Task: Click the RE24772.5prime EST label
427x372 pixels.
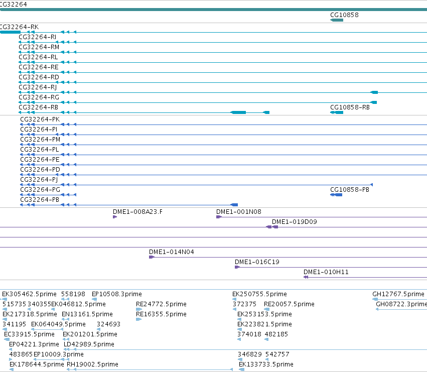Action: (x=161, y=304)
